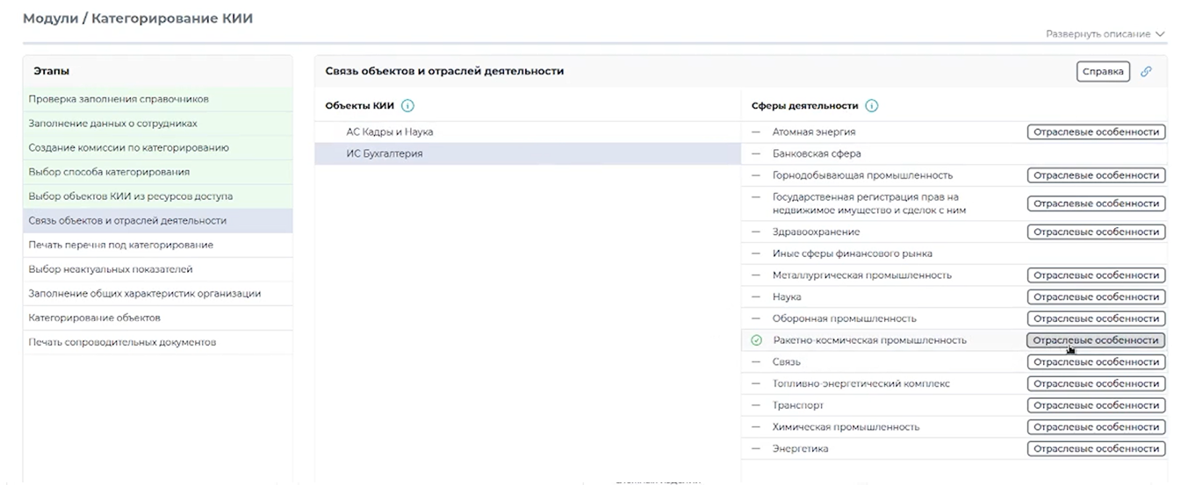Open Отраслевые особенности for Государственная регистрация прав

click(1096, 203)
